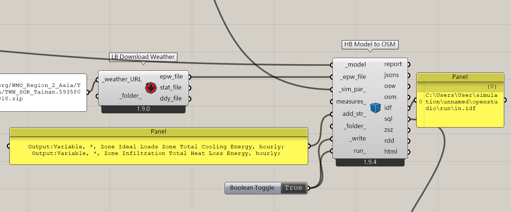511x212 pixels.
Task: Click the stat_file output port
Action: tap(171, 88)
